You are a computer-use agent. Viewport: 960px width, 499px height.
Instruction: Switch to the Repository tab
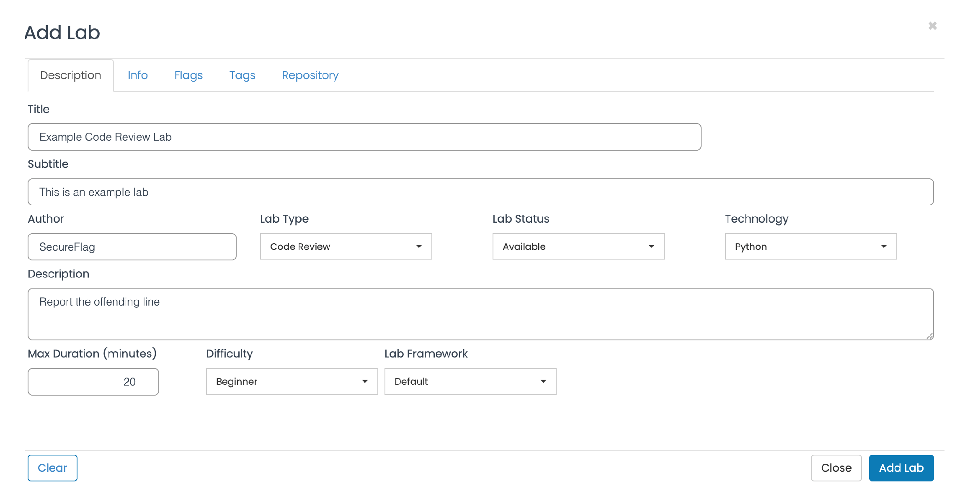(x=310, y=75)
